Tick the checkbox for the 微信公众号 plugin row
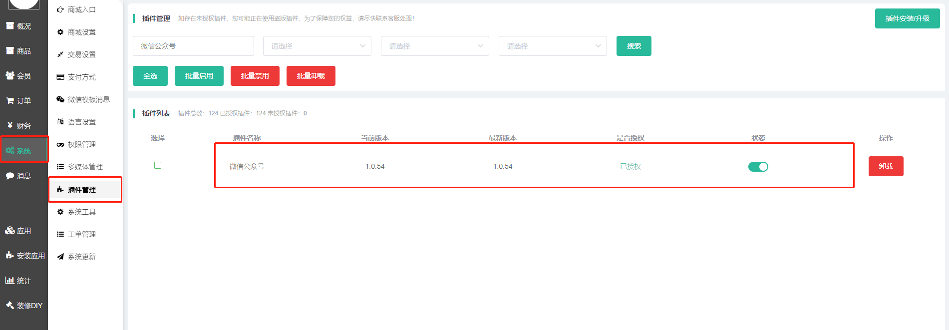The width and height of the screenshot is (949, 330). tap(158, 165)
